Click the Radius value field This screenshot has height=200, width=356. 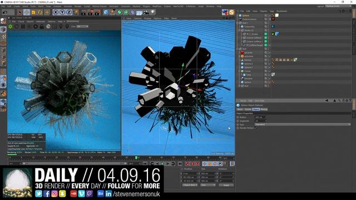(261, 117)
